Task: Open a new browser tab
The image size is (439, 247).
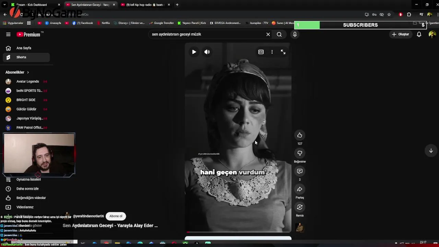Action: point(177,5)
